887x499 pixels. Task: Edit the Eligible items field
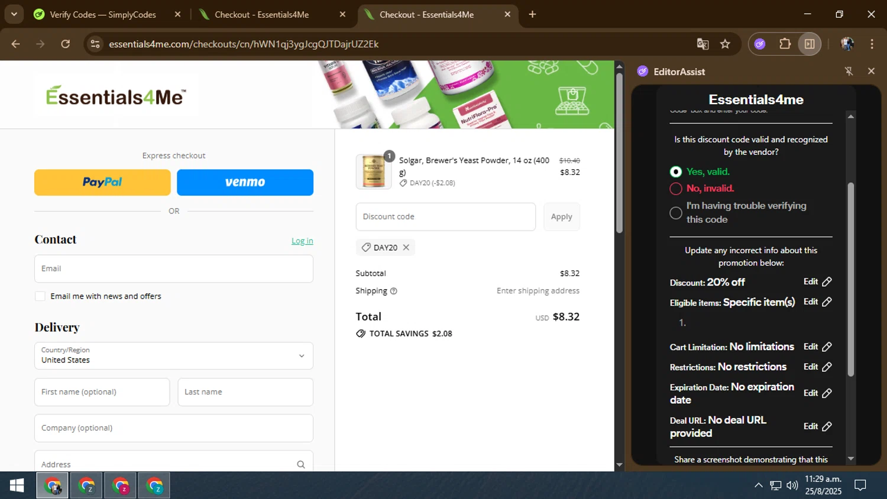tap(818, 302)
